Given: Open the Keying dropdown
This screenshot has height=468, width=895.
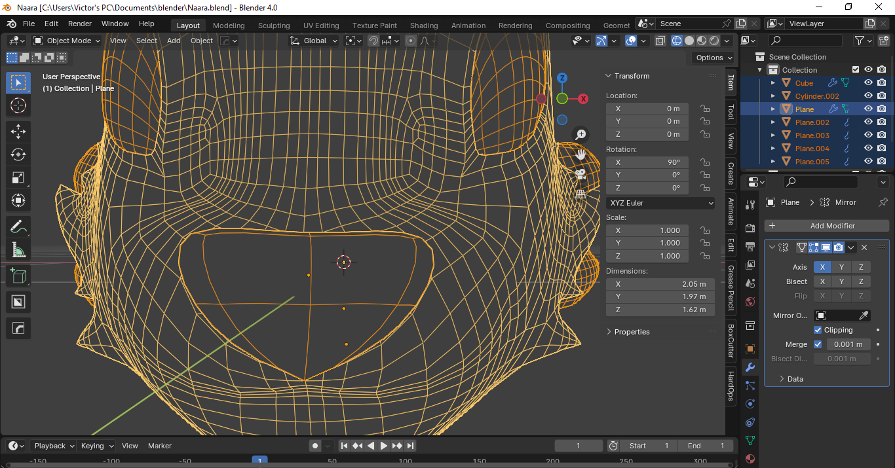Looking at the screenshot, I should coord(97,446).
